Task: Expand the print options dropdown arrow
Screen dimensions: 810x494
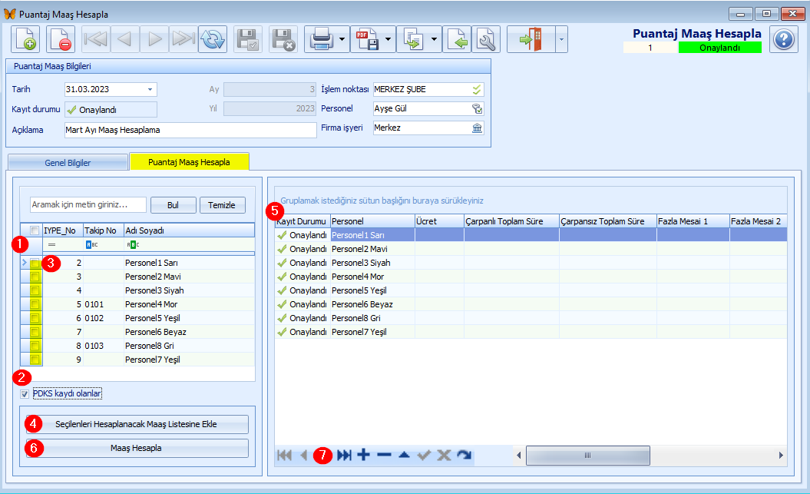Action: click(x=342, y=39)
